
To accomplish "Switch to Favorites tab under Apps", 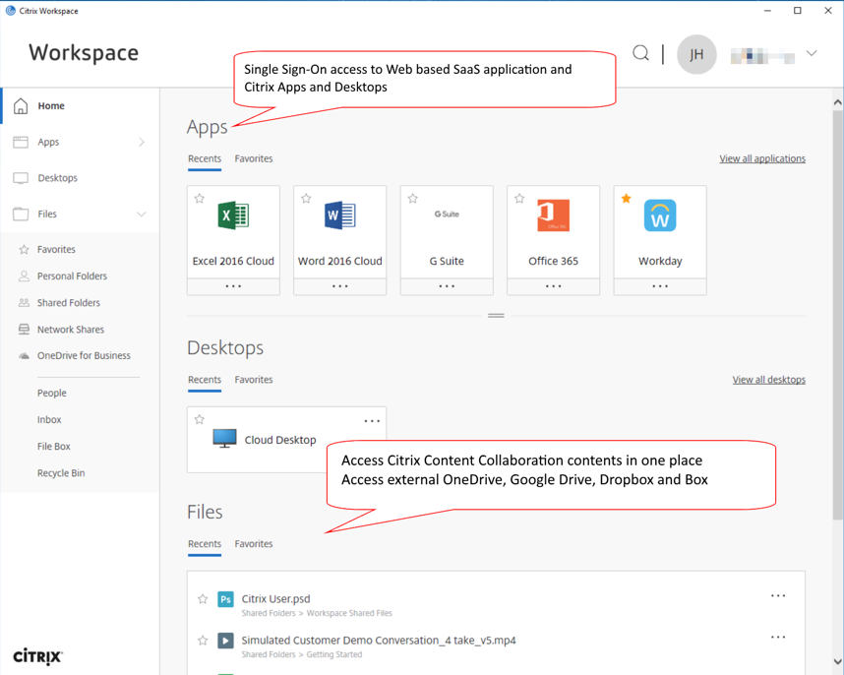I will click(x=253, y=158).
